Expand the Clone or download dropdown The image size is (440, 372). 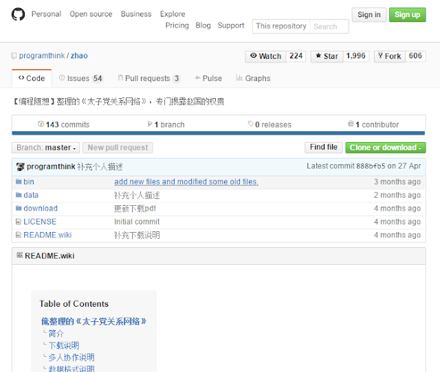point(385,148)
